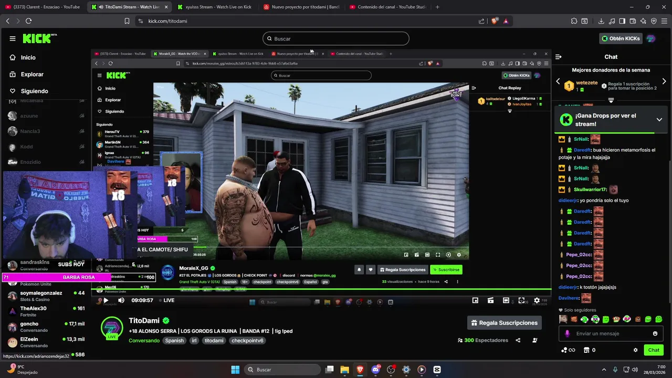Collapse the weekly donors leaderboard handle
The width and height of the screenshot is (672, 378).
coord(611,100)
